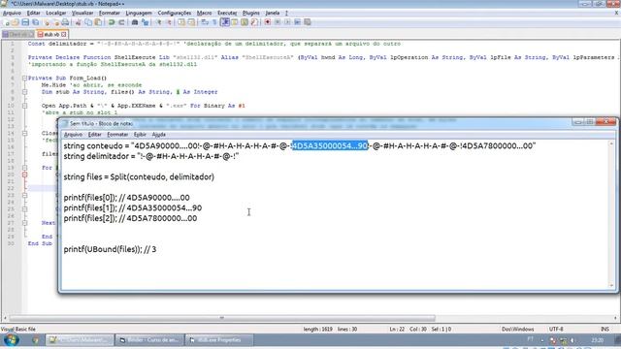This screenshot has width=621, height=349.
Task: Close the stub.vb tab with its X
Action: click(63, 35)
